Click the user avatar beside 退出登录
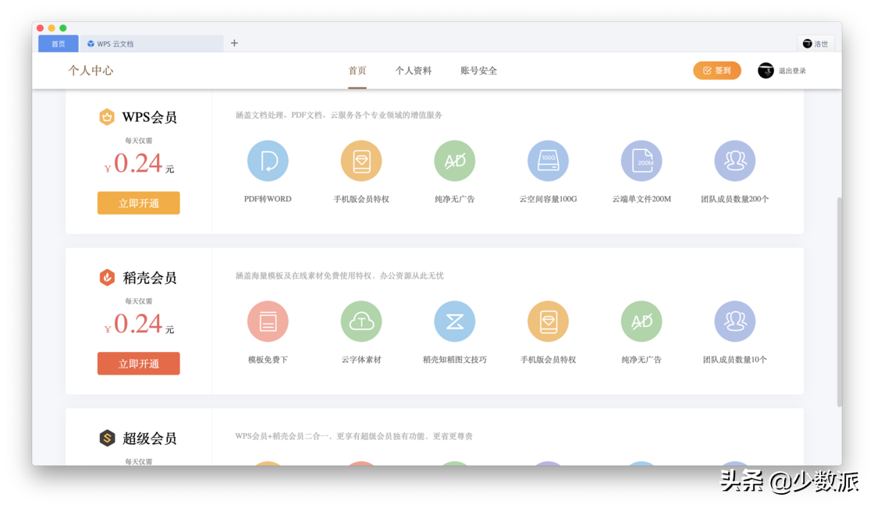The image size is (874, 508). 766,71
